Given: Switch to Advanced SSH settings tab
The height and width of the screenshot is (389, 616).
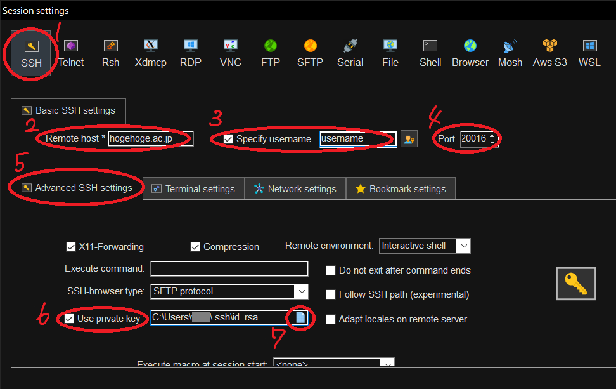Looking at the screenshot, I should (x=77, y=188).
